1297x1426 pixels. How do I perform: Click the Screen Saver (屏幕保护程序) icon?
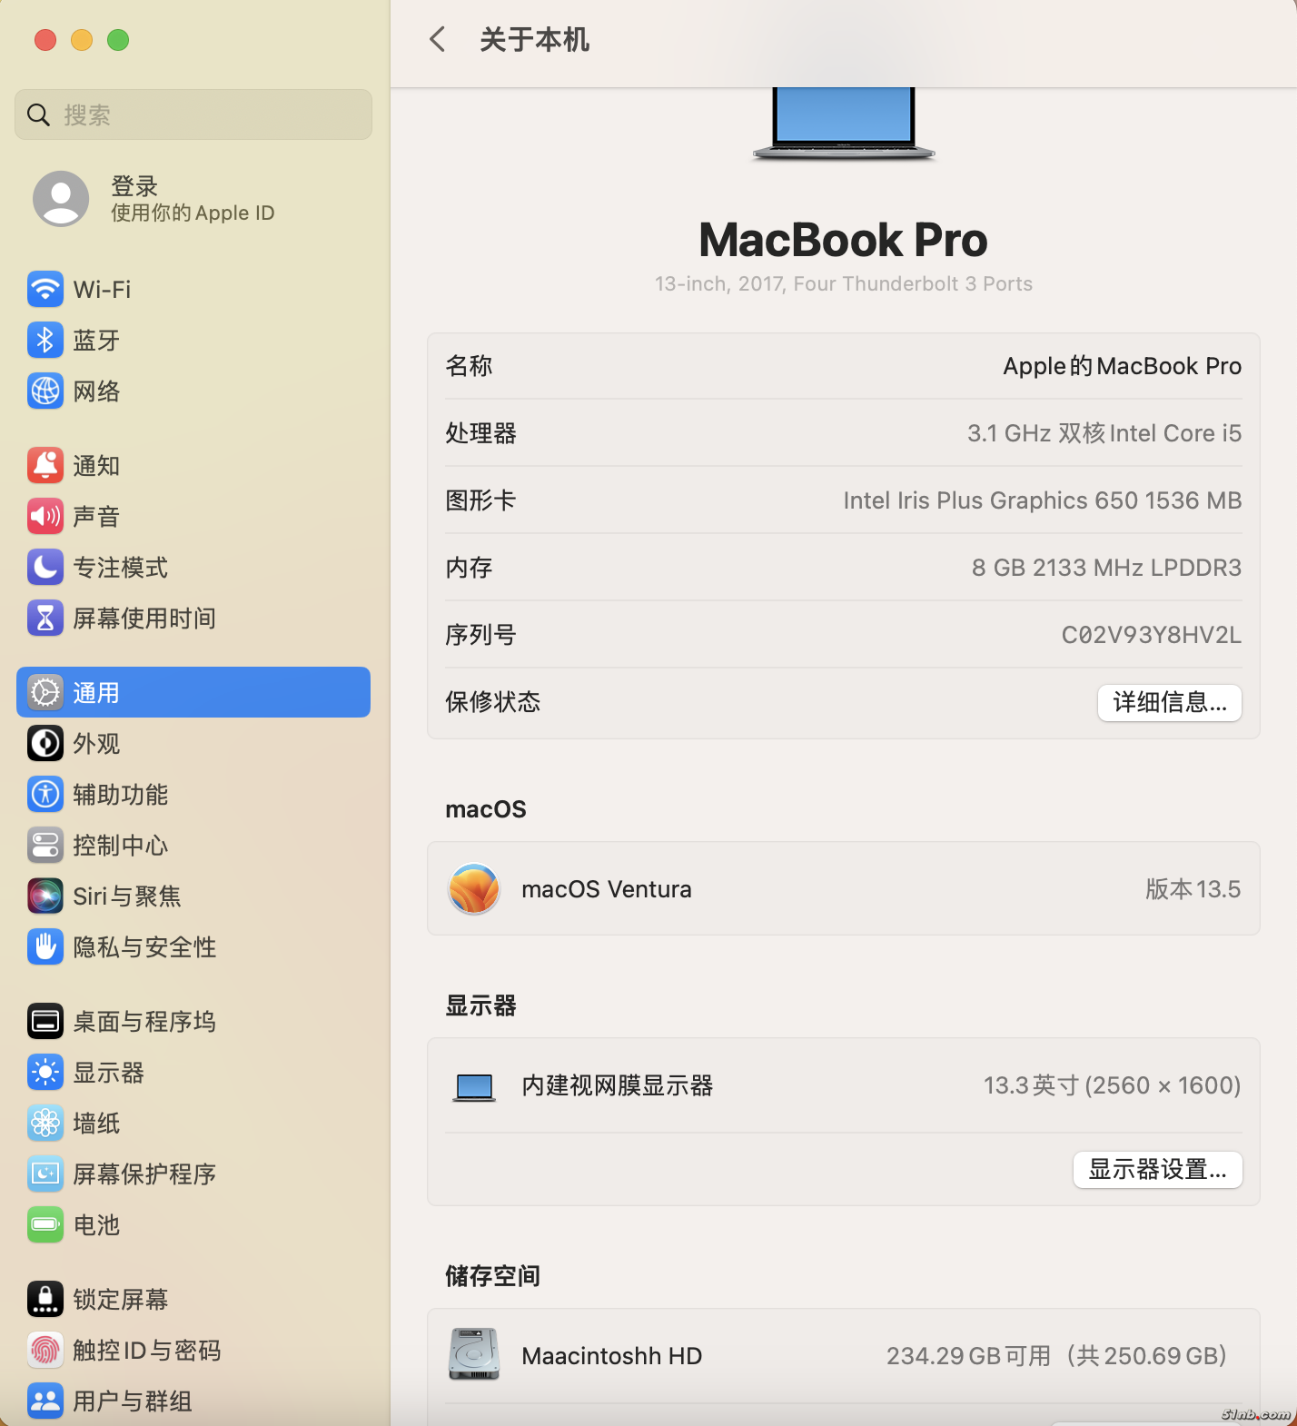pos(45,1174)
